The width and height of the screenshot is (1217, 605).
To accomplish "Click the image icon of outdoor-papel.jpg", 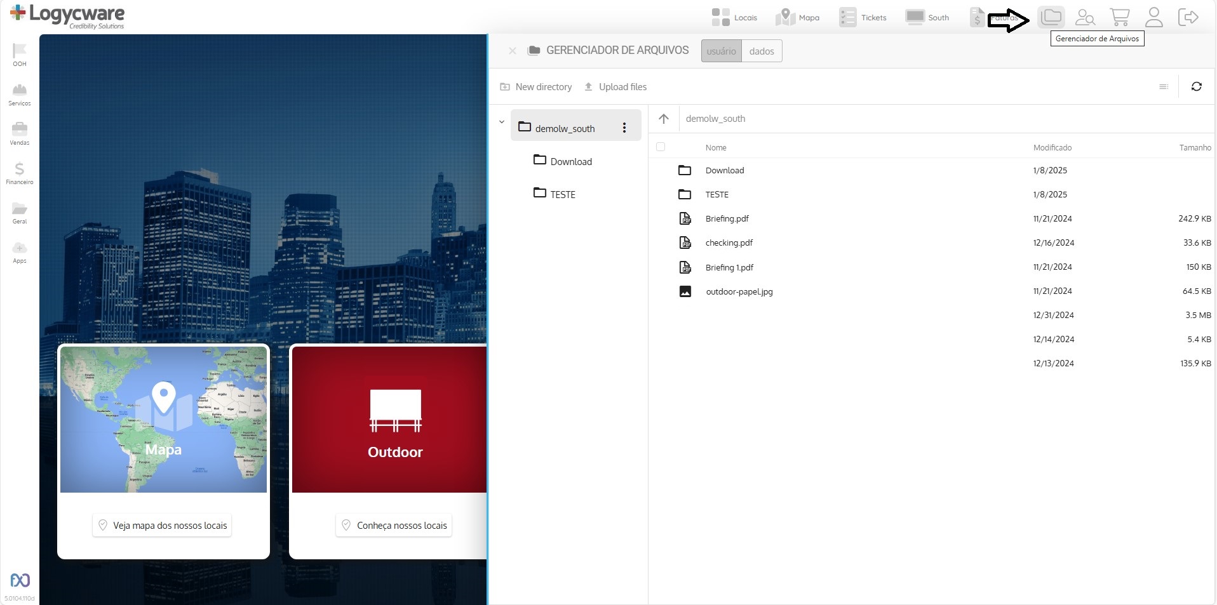I will coord(685,291).
